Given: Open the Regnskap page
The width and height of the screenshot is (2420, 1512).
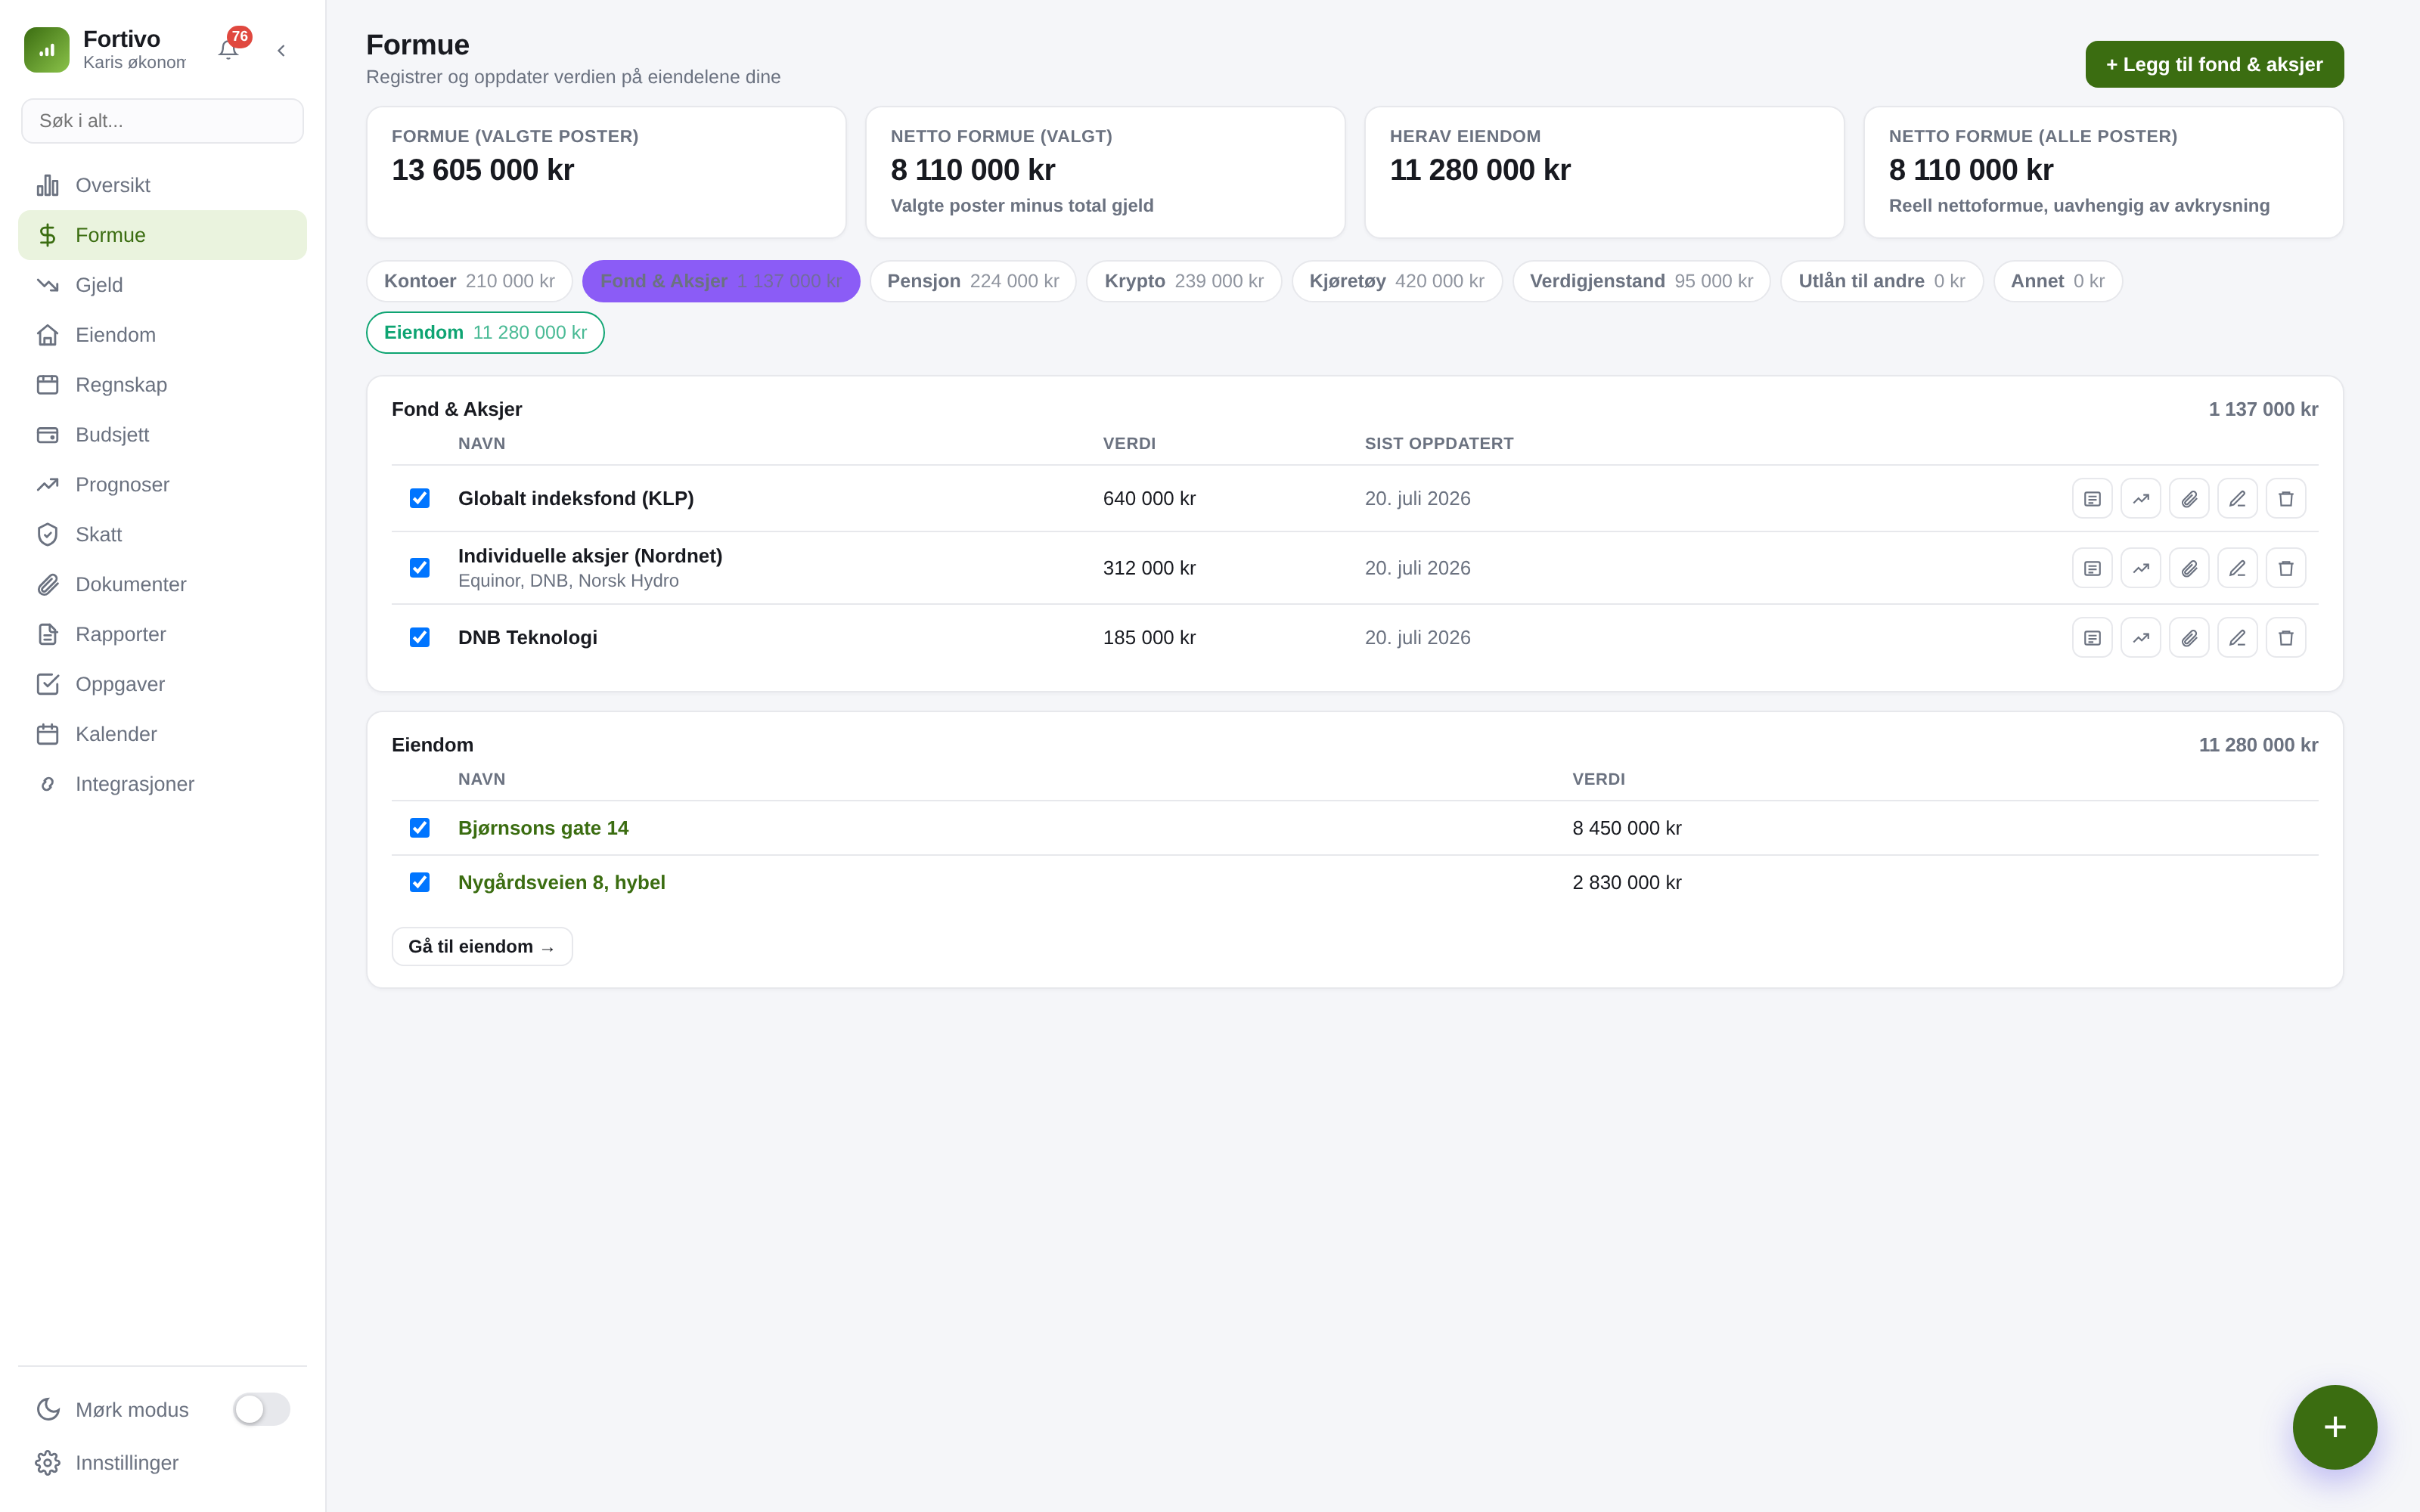Looking at the screenshot, I should click(162, 385).
